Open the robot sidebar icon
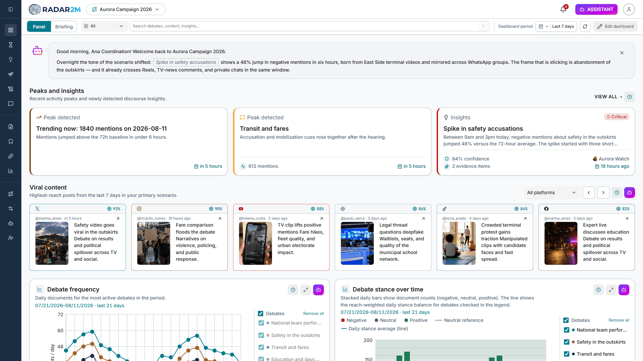643x361 pixels. (x=11, y=223)
